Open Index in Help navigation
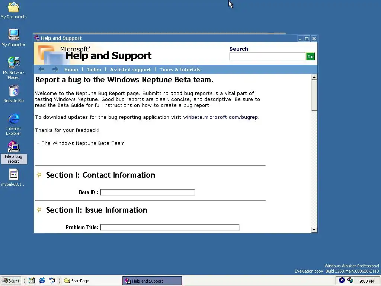 coord(94,70)
